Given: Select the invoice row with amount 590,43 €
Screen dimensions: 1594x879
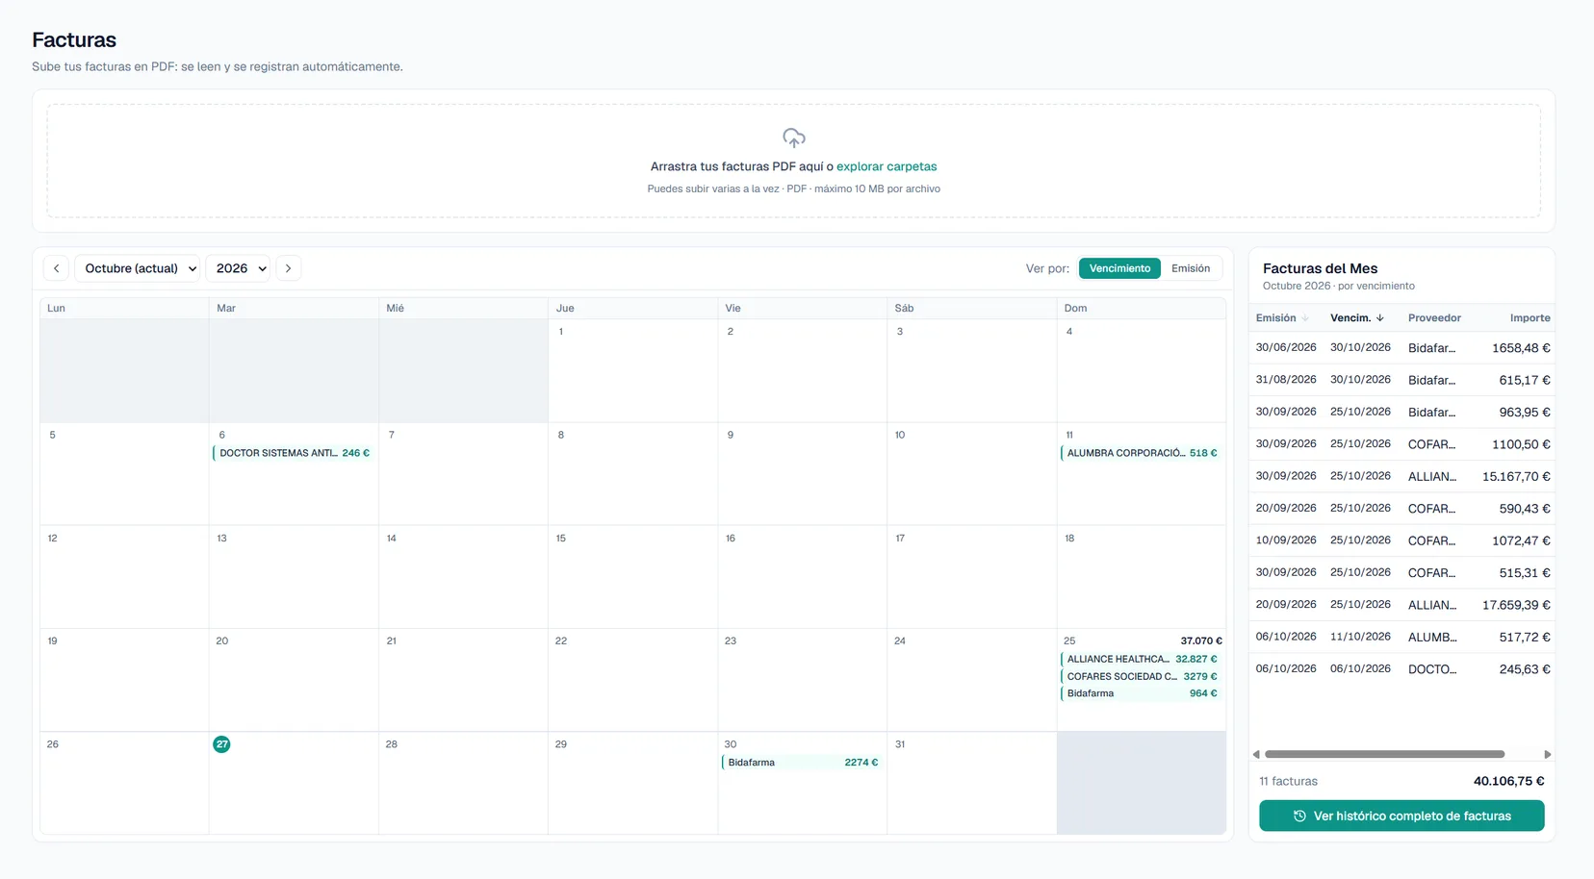Looking at the screenshot, I should point(1401,509).
